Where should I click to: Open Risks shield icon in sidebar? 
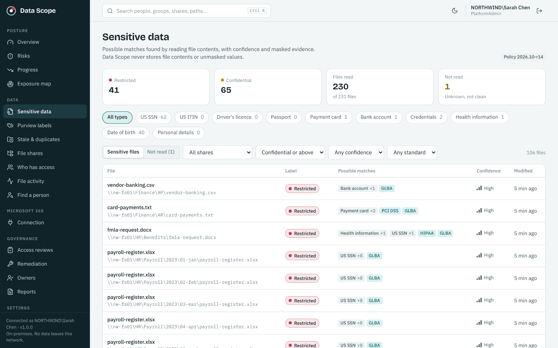pyautogui.click(x=10, y=56)
